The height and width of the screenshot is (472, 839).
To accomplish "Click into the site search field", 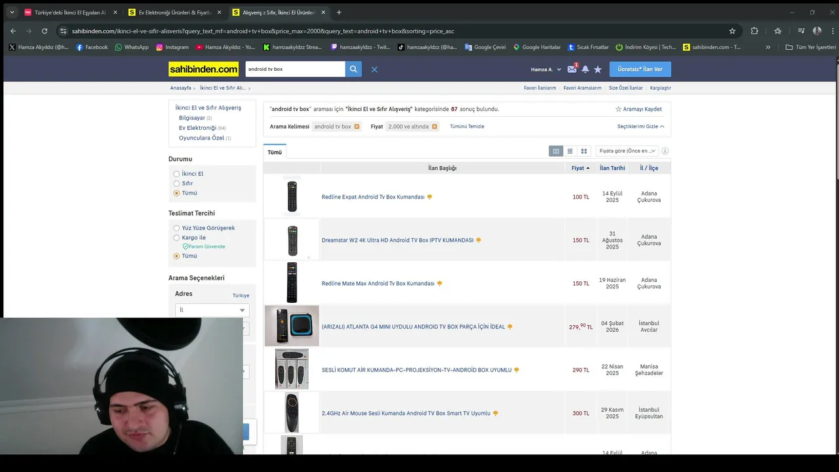I will pos(295,69).
